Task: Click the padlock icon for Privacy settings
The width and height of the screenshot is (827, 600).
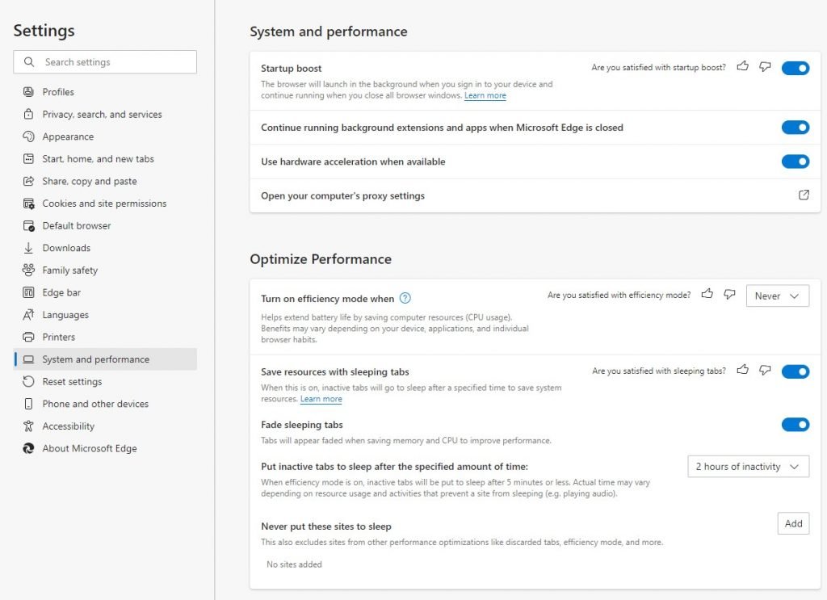Action: pyautogui.click(x=28, y=114)
